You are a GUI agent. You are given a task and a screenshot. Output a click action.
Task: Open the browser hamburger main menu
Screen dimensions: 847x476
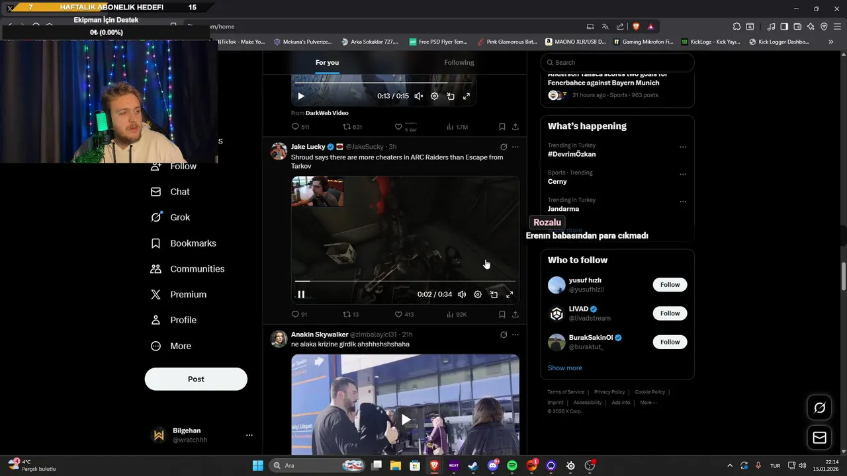[x=837, y=26]
